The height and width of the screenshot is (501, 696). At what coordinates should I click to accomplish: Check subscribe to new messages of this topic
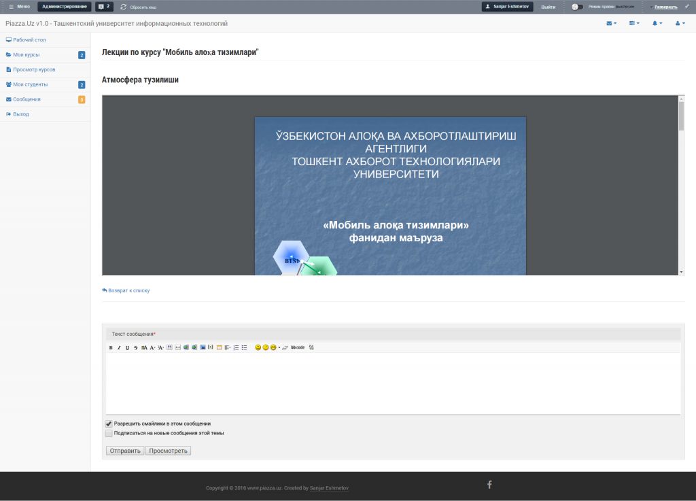pyautogui.click(x=109, y=433)
